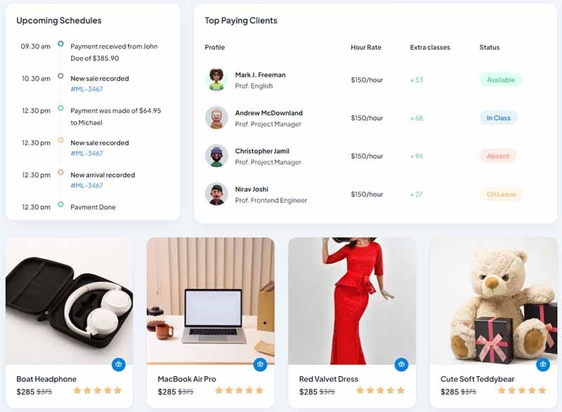The height and width of the screenshot is (412, 562).
Task: Click the In Class status badge
Action: [x=499, y=118]
